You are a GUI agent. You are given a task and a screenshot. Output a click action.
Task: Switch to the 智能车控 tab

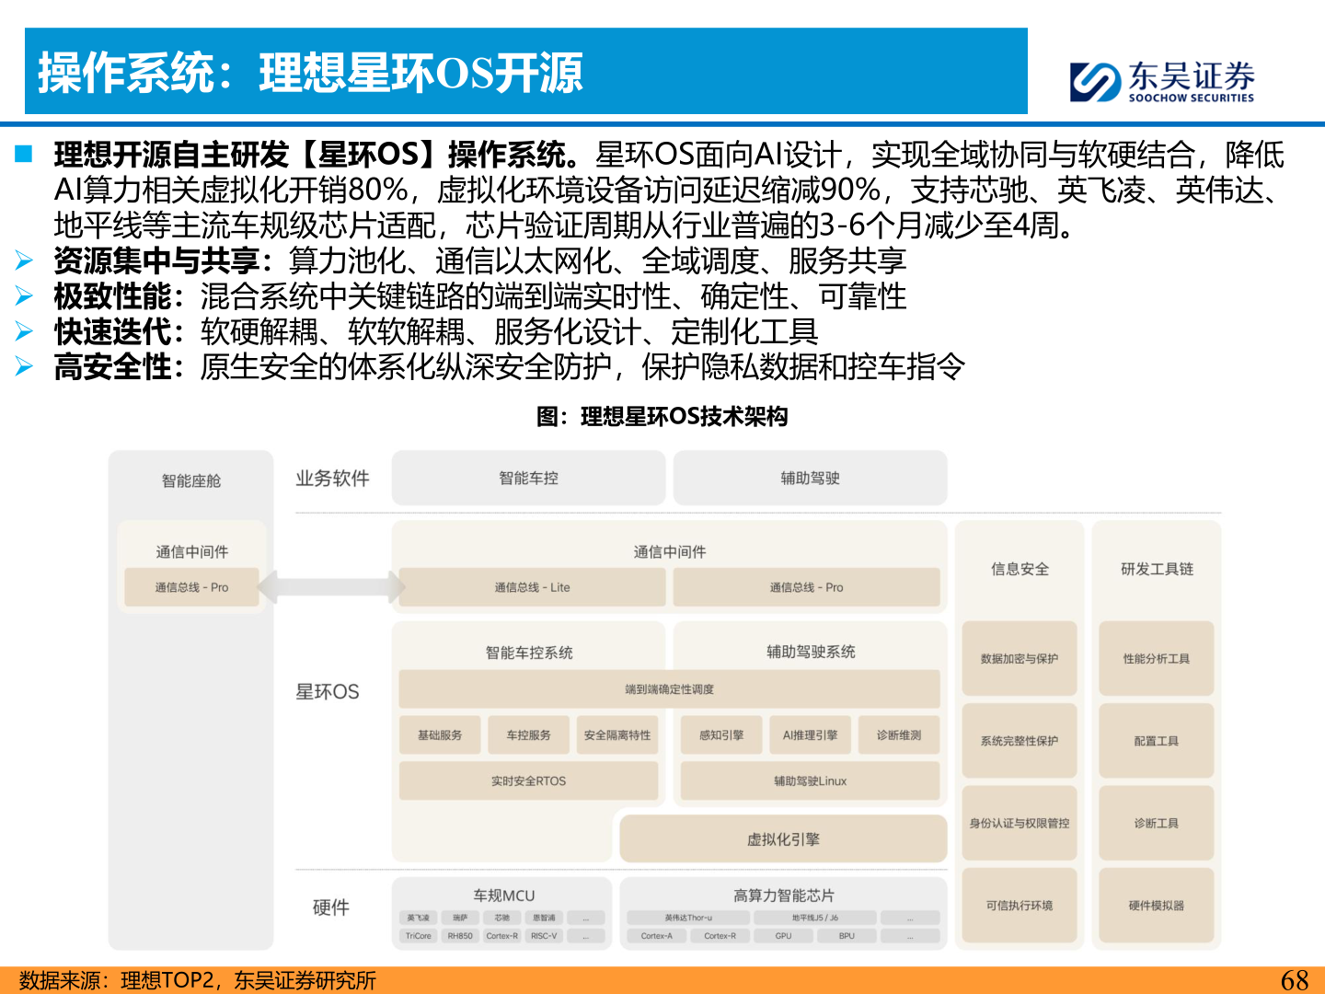pos(529,478)
